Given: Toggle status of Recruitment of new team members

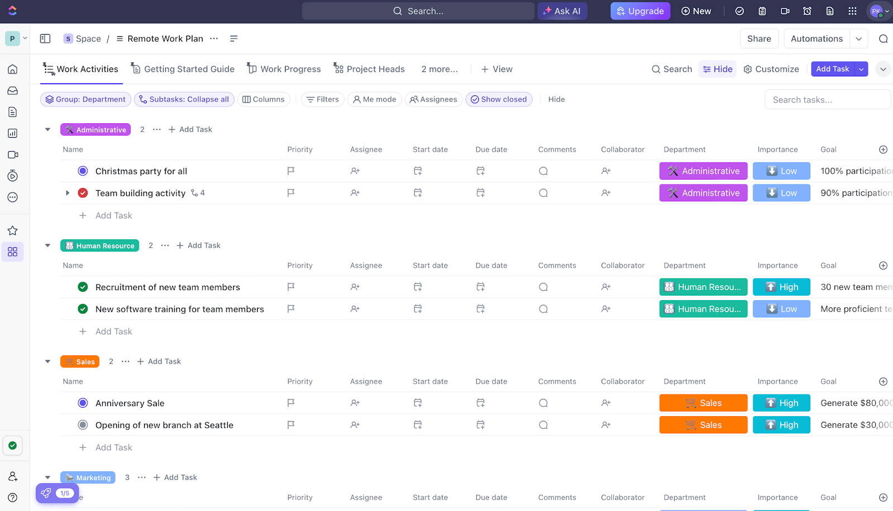Looking at the screenshot, I should pyautogui.click(x=83, y=287).
